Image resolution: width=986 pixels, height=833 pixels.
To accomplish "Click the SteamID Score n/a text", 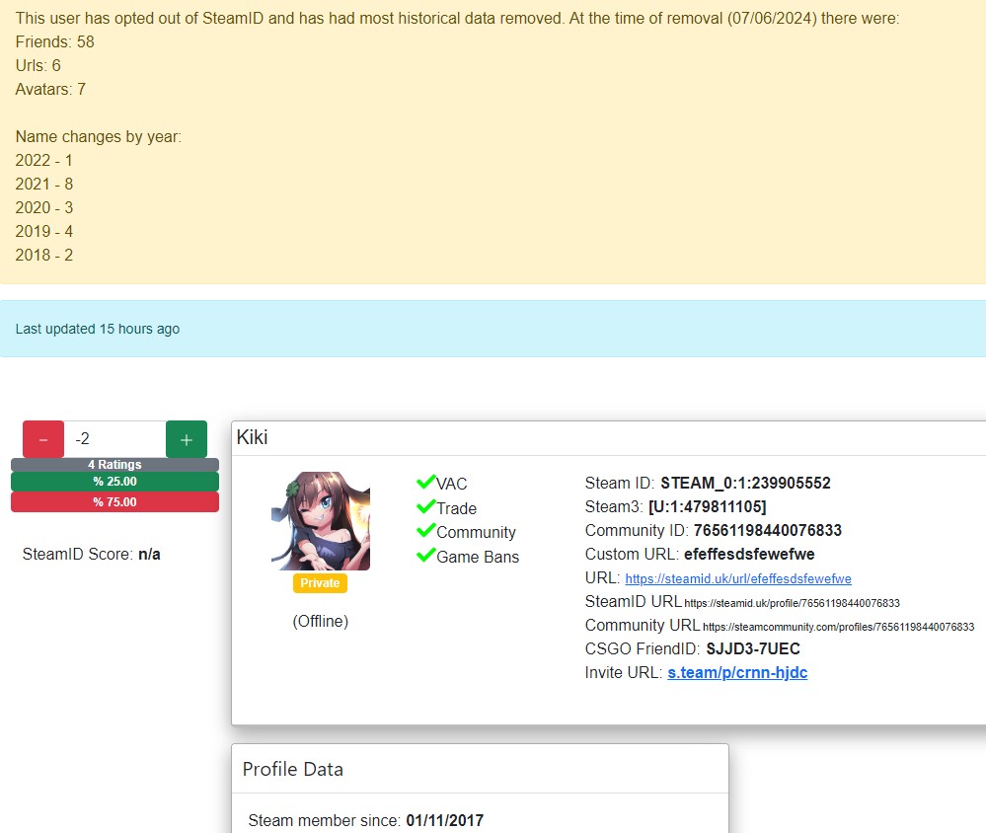I will tap(92, 554).
